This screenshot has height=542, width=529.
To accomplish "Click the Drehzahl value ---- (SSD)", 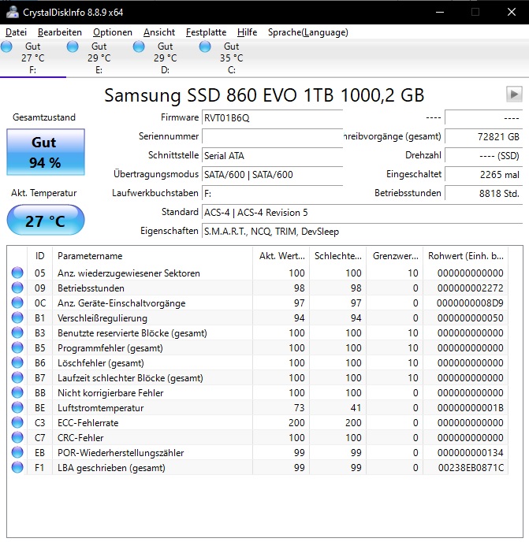I will pos(483,155).
